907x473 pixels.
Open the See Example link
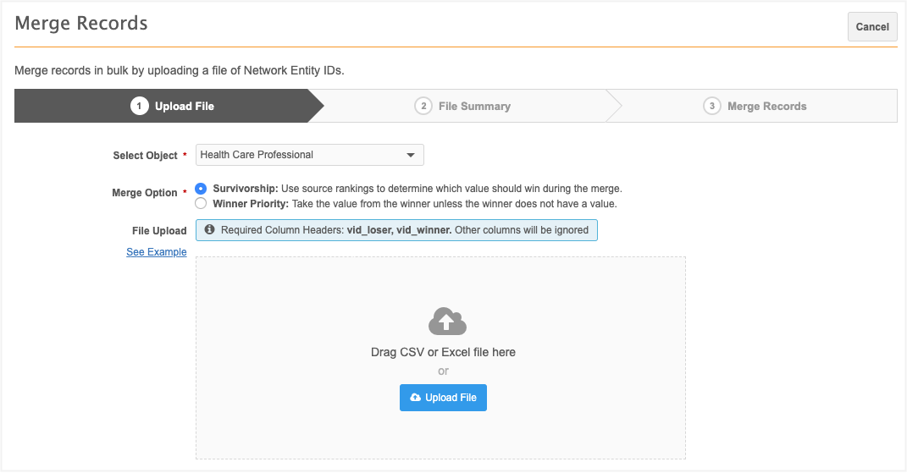tap(157, 252)
